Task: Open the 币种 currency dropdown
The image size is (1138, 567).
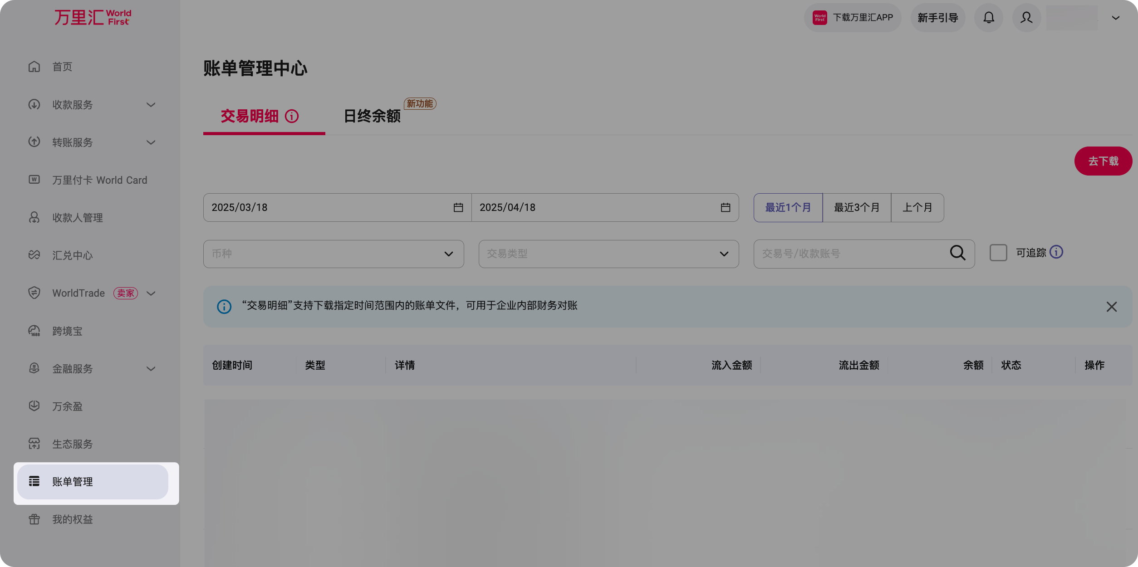Action: [334, 254]
